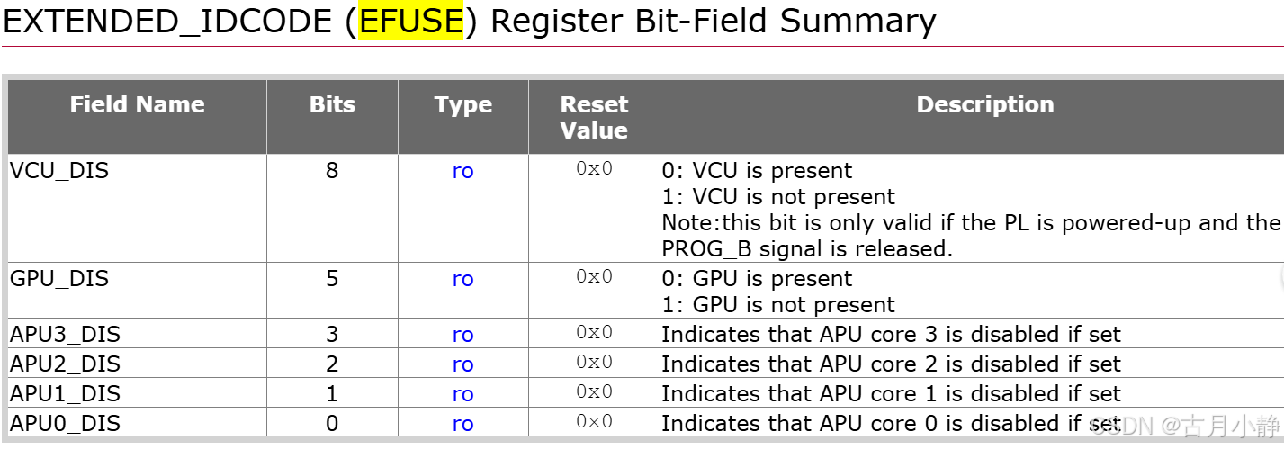
Task: Click the APU0_DIS field name
Action: point(65,423)
